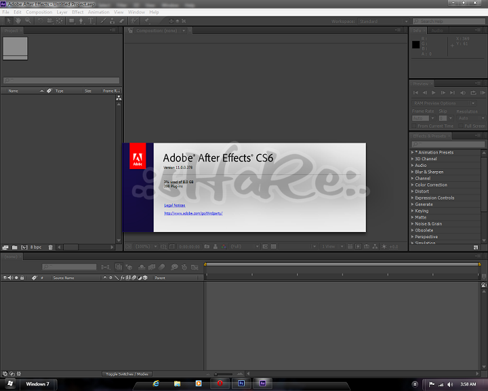488x391 pixels.
Task: Select the Rectangle shape tool
Action: 72,21
